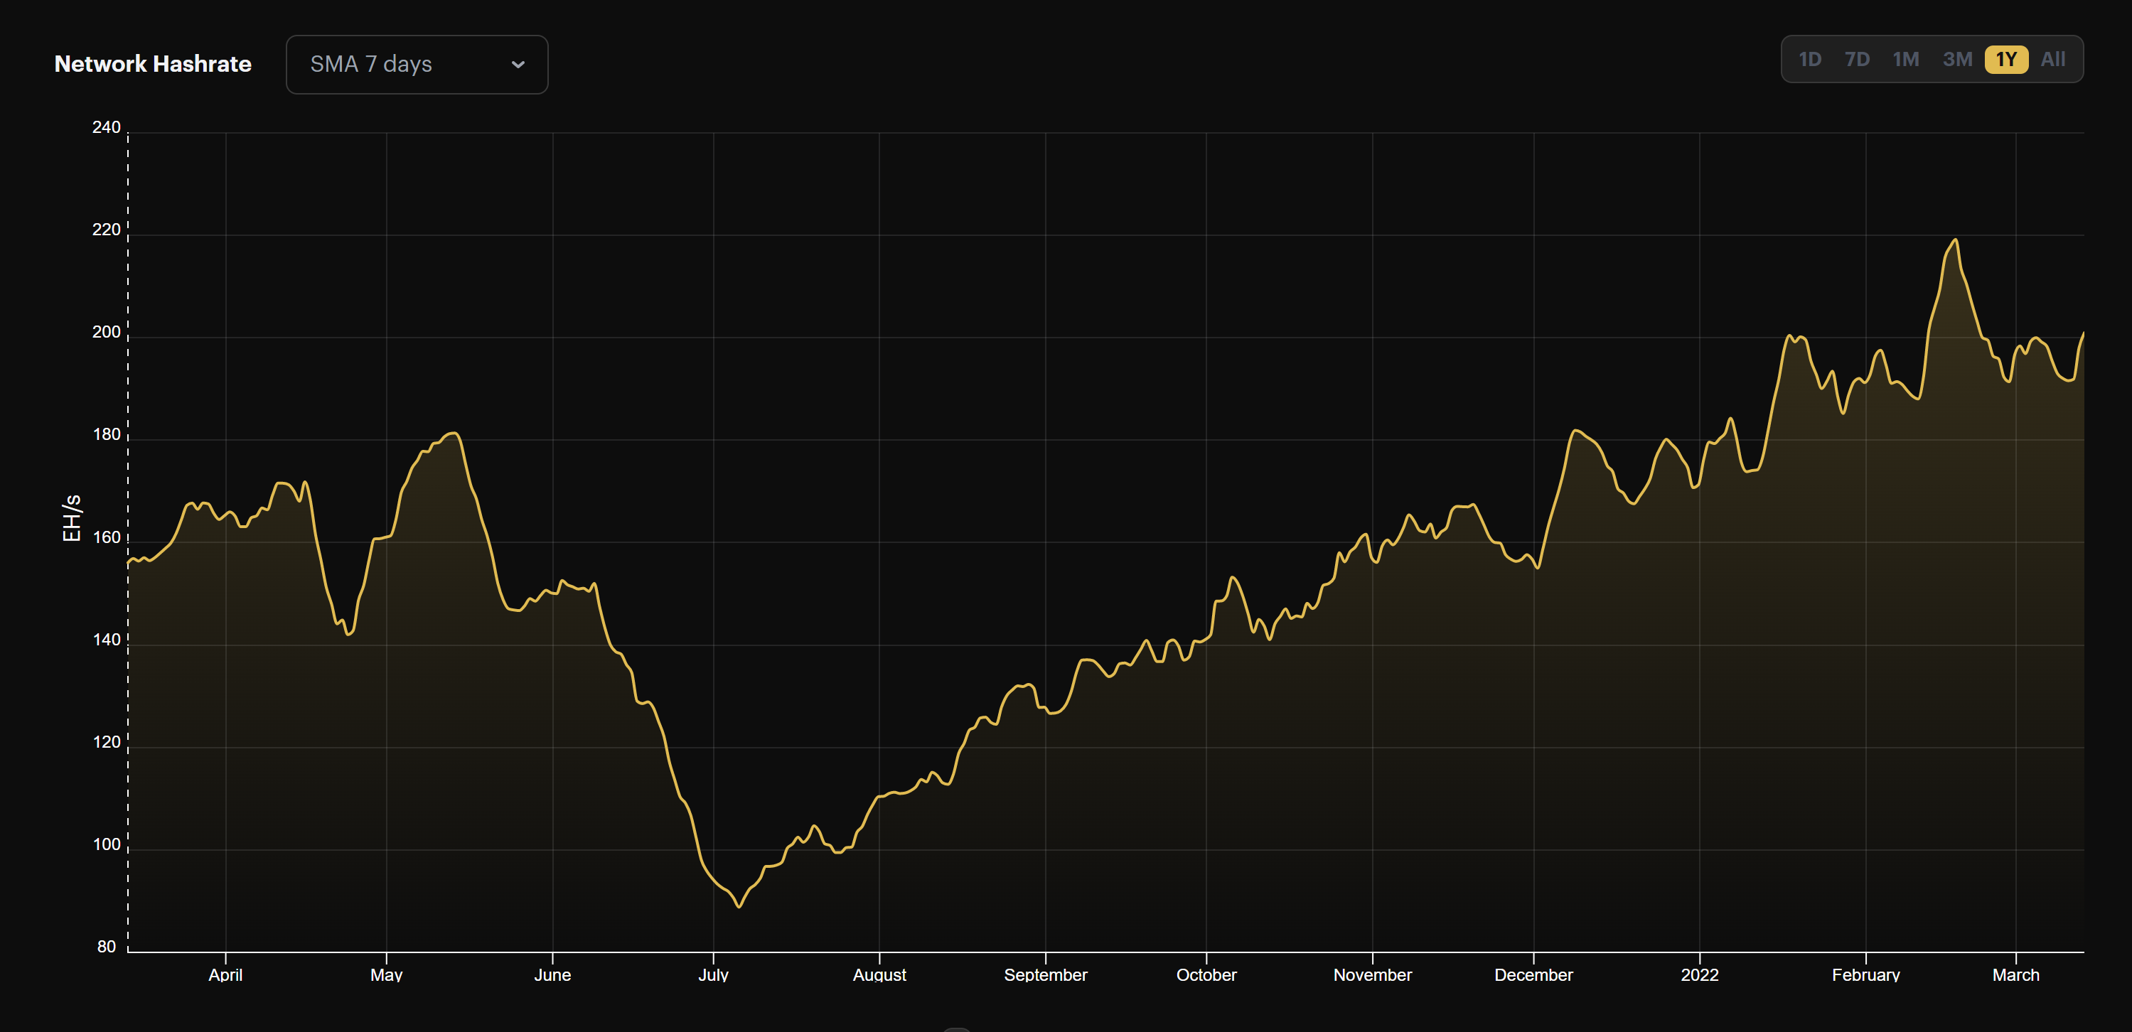Click the December x-axis label

point(1533,975)
